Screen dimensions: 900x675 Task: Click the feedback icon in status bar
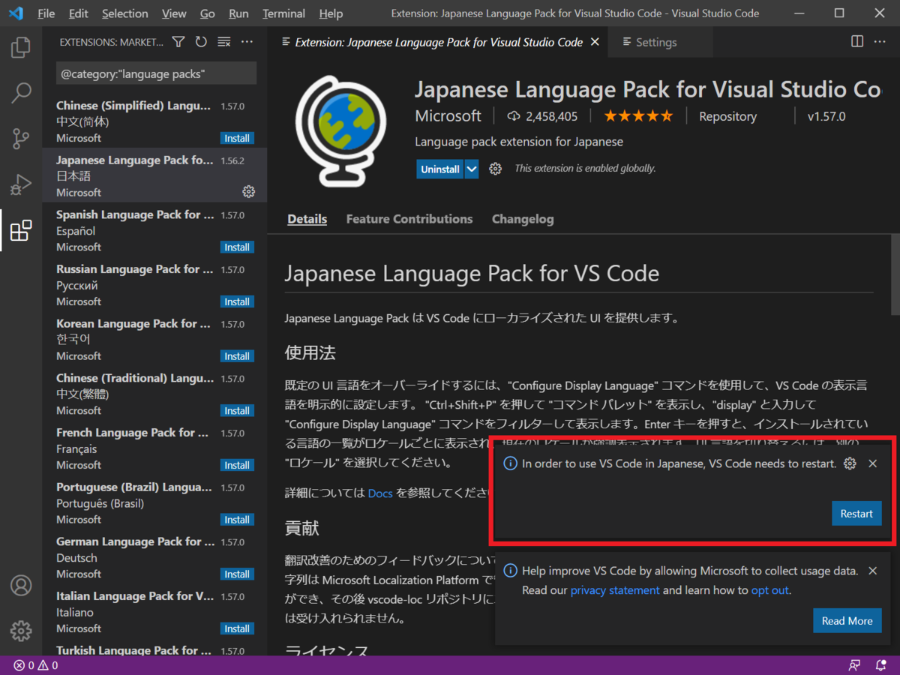854,665
